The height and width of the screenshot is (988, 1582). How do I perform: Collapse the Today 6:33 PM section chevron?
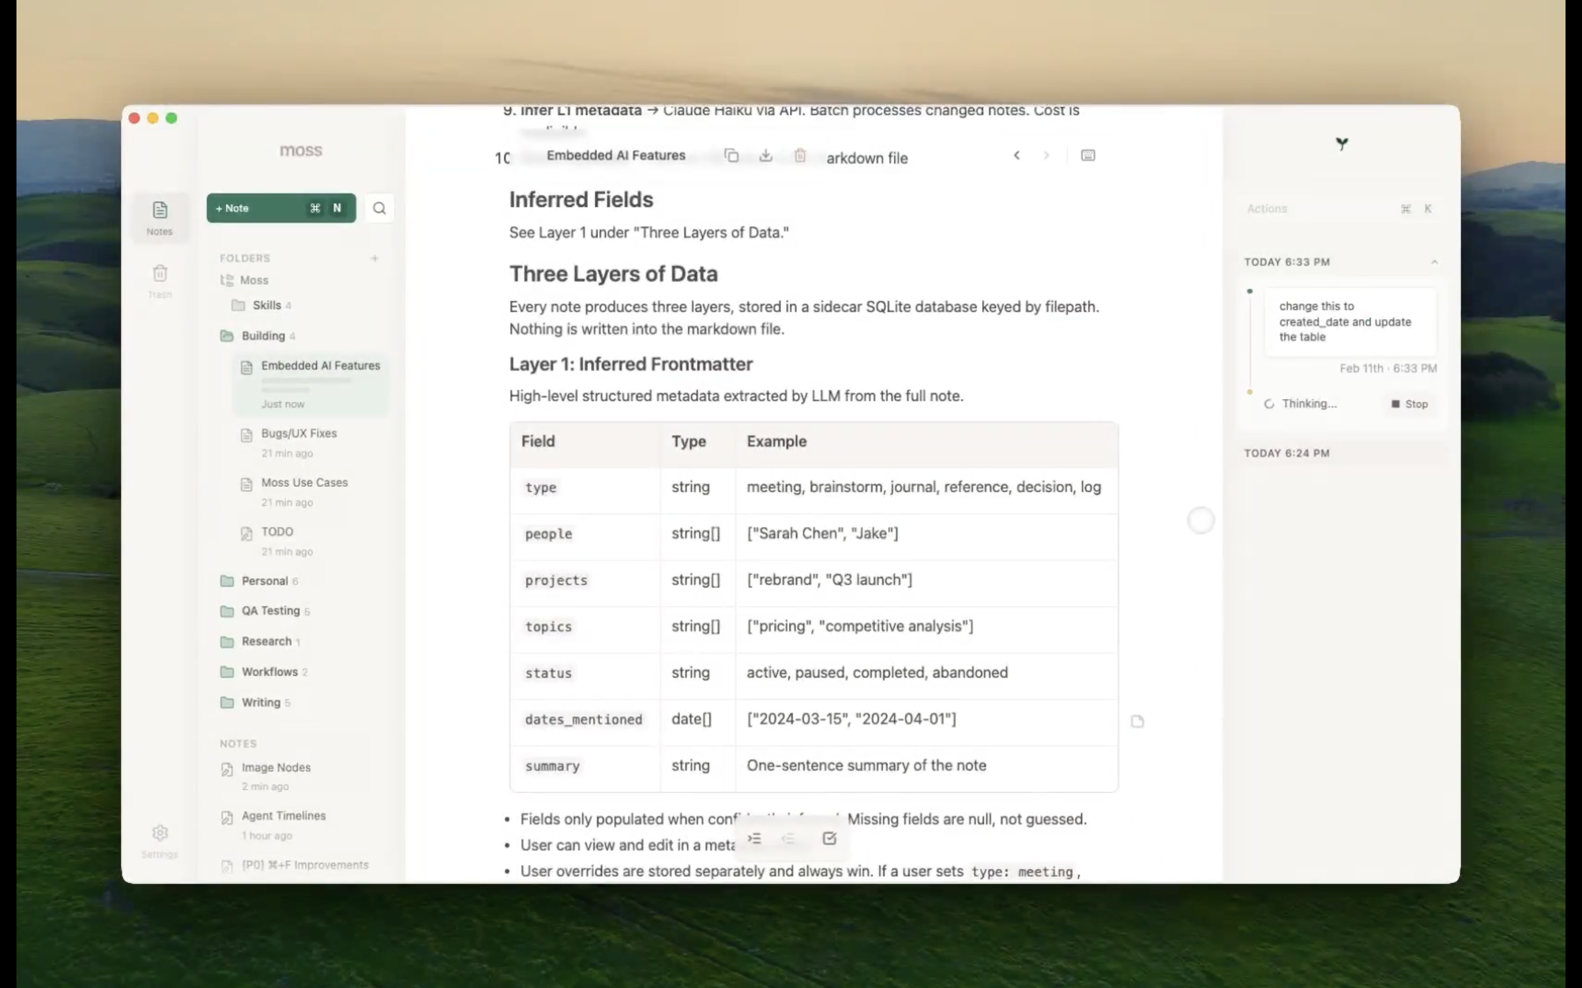pyautogui.click(x=1434, y=262)
